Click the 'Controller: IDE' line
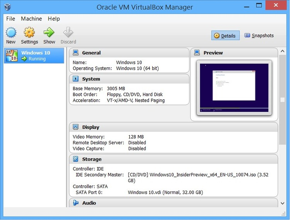The image size is (304, 224). click(x=88, y=169)
